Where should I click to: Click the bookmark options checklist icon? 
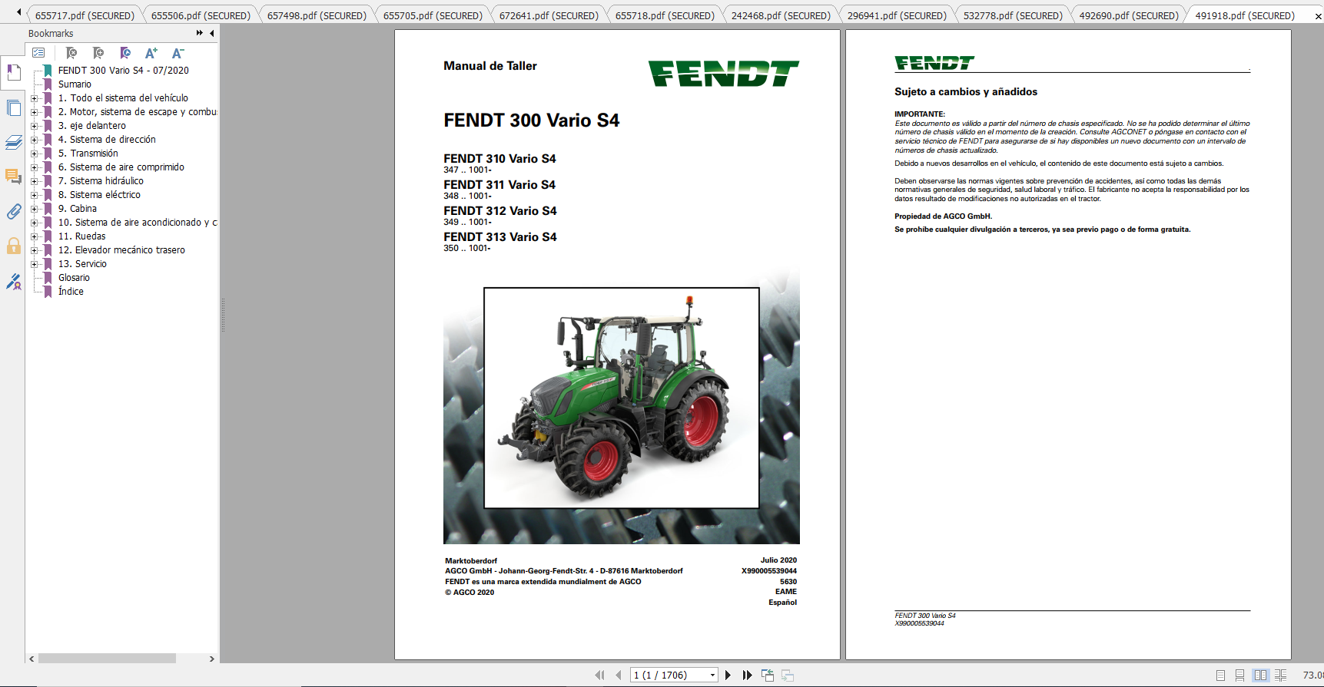click(38, 53)
